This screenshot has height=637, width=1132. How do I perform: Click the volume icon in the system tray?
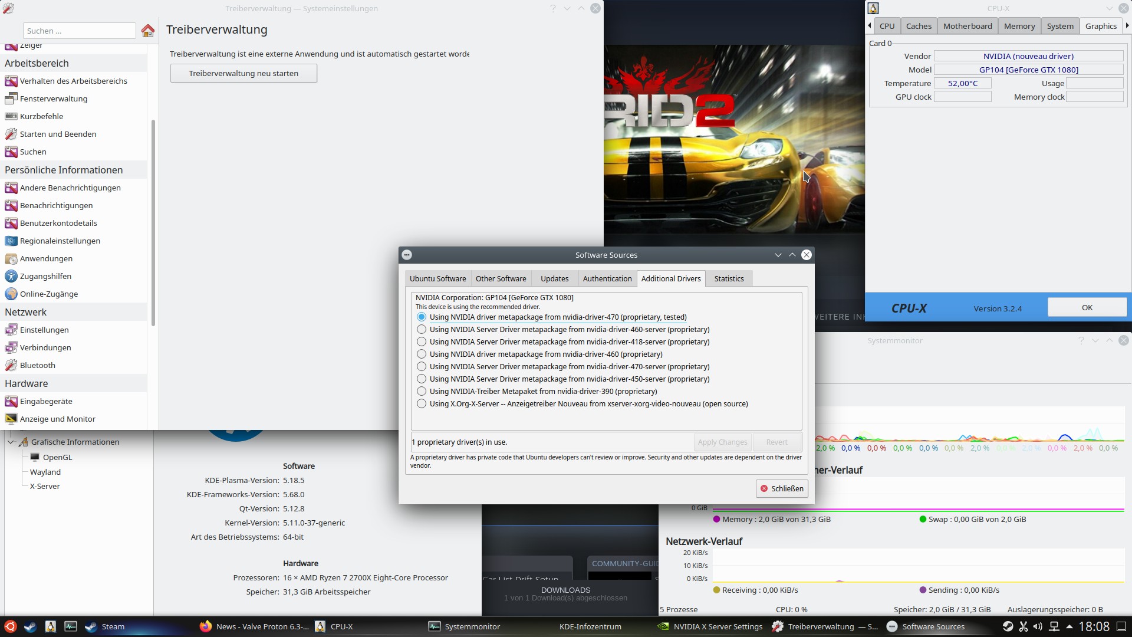[x=1038, y=626]
